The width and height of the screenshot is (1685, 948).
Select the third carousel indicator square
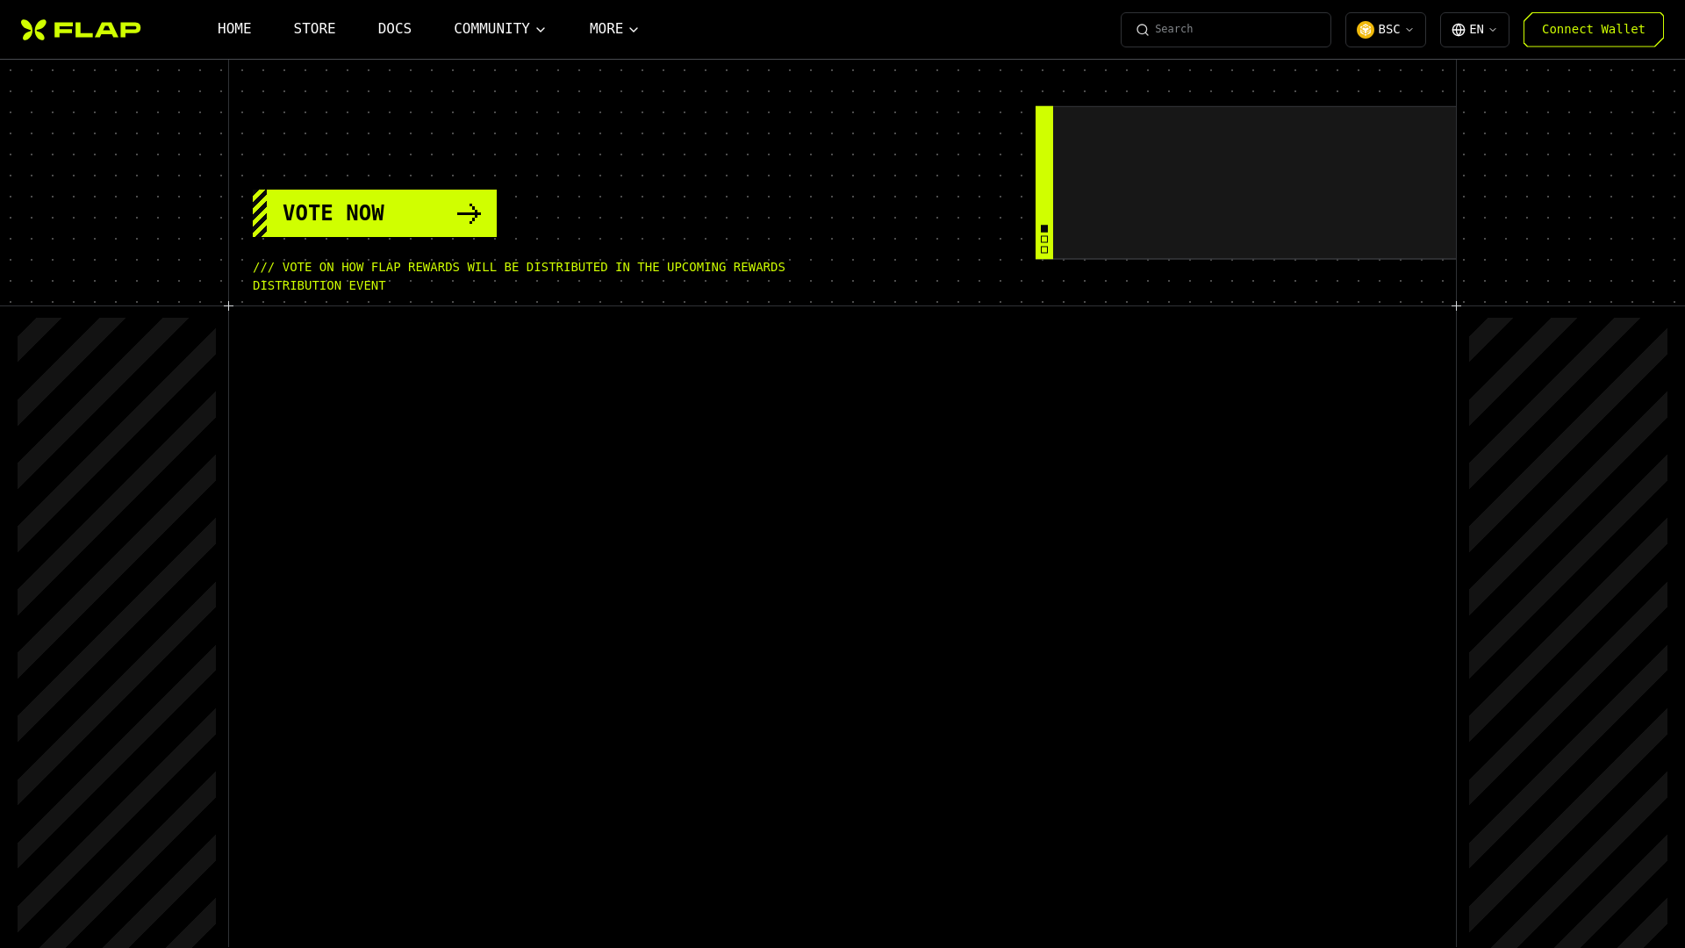pos(1044,249)
